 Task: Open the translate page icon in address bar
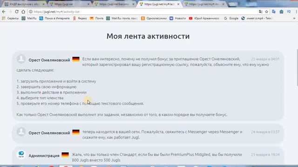point(261,12)
